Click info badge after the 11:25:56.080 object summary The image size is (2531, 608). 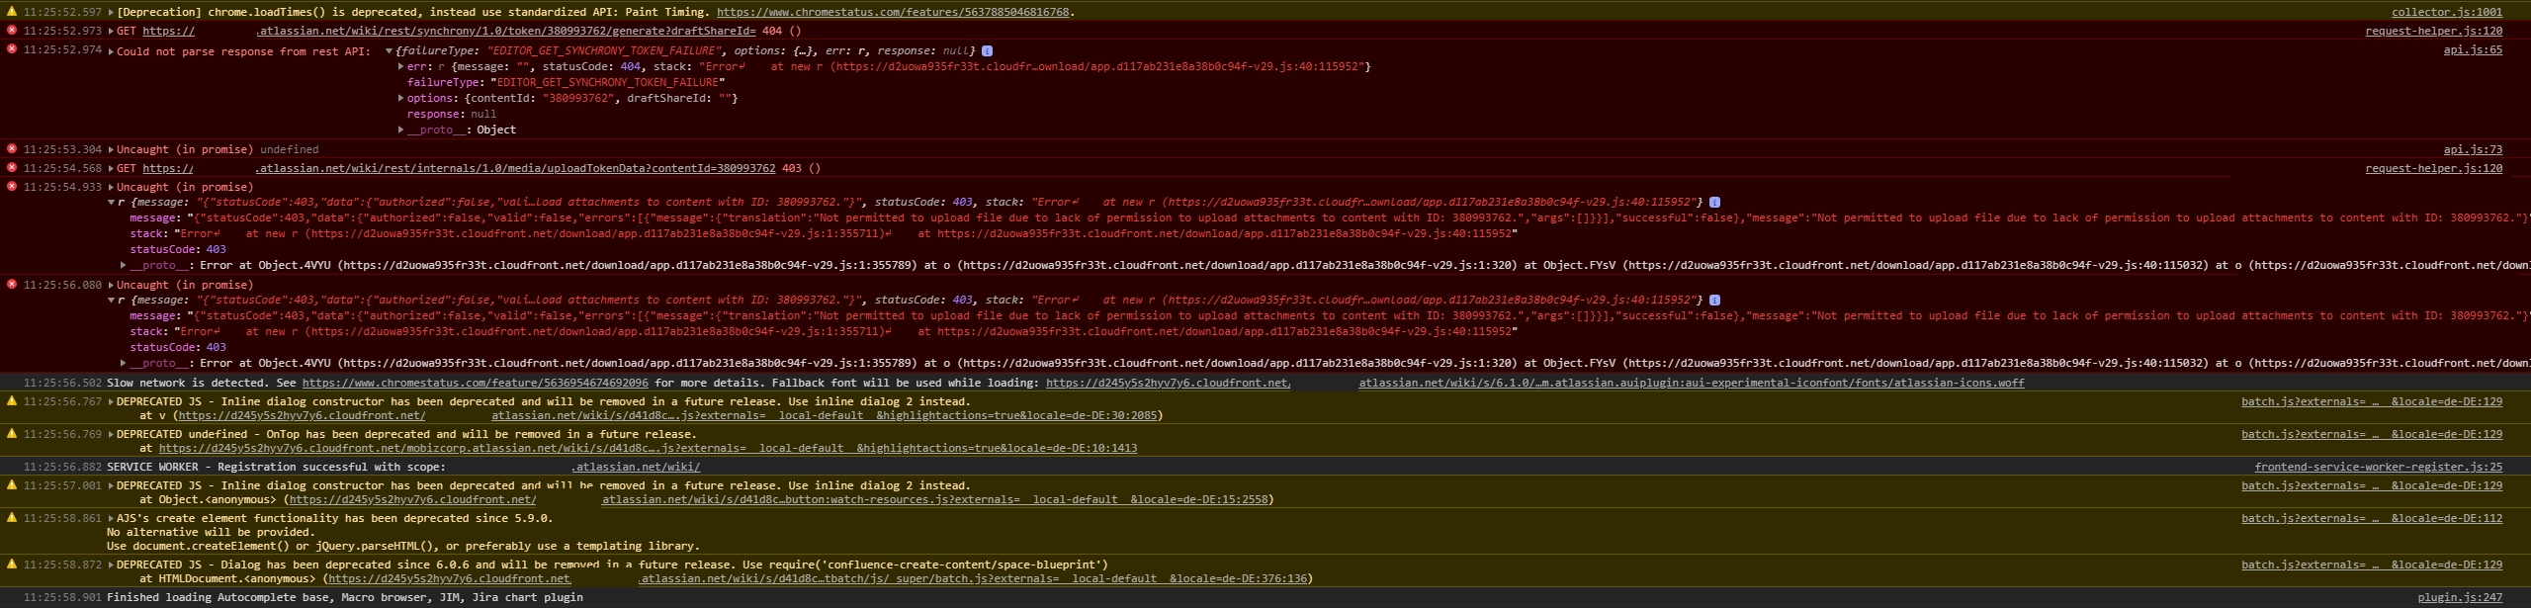pyautogui.click(x=1714, y=300)
